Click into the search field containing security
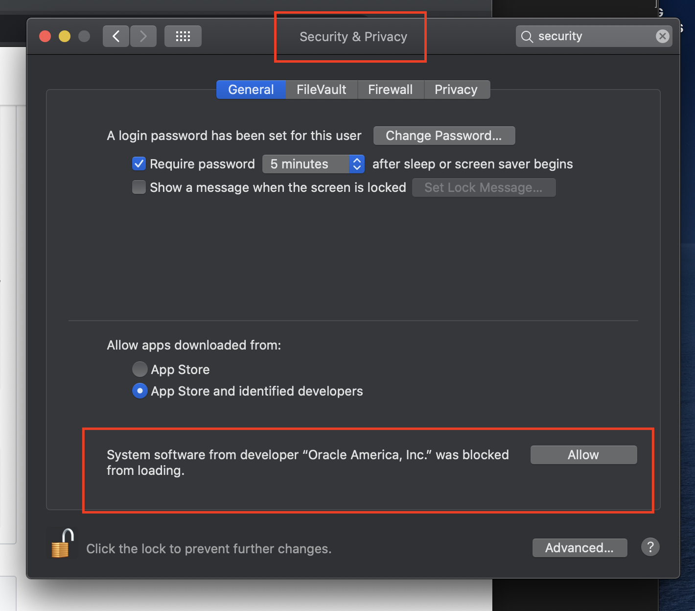This screenshot has height=611, width=695. (x=592, y=36)
